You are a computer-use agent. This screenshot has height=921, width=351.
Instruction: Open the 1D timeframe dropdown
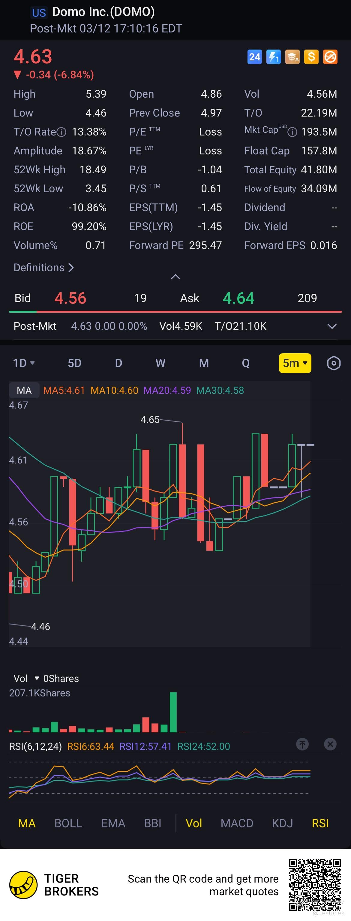24,363
